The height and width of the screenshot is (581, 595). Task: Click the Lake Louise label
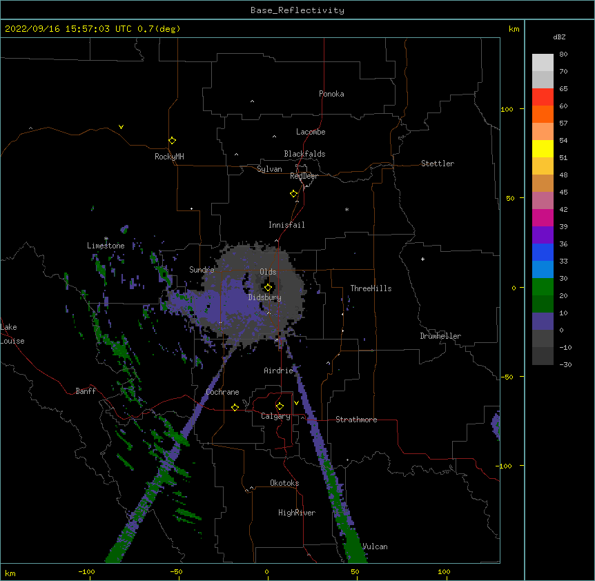click(x=12, y=334)
